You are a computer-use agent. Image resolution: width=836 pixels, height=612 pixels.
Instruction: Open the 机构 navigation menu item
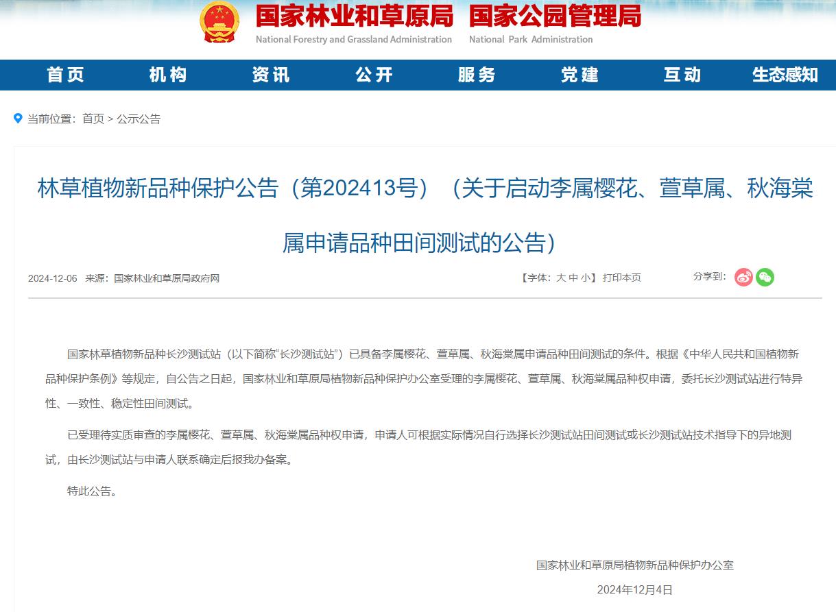[168, 75]
